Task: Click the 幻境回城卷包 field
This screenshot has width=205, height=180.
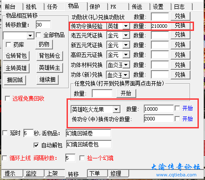Action: point(89,144)
